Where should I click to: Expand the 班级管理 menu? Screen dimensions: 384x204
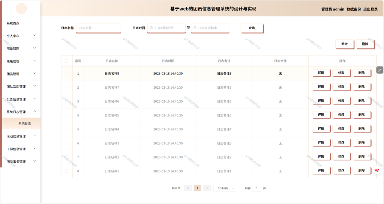point(21,61)
